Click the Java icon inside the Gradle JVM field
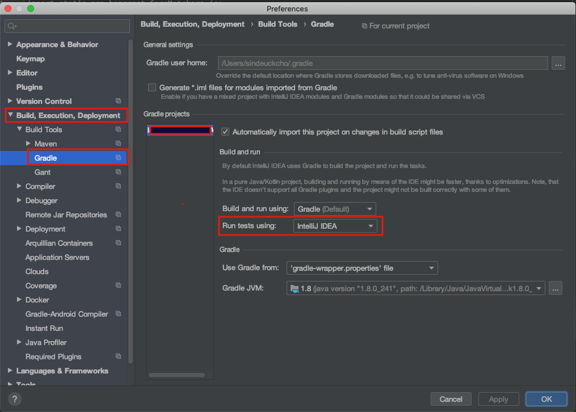576x412 pixels. (293, 288)
